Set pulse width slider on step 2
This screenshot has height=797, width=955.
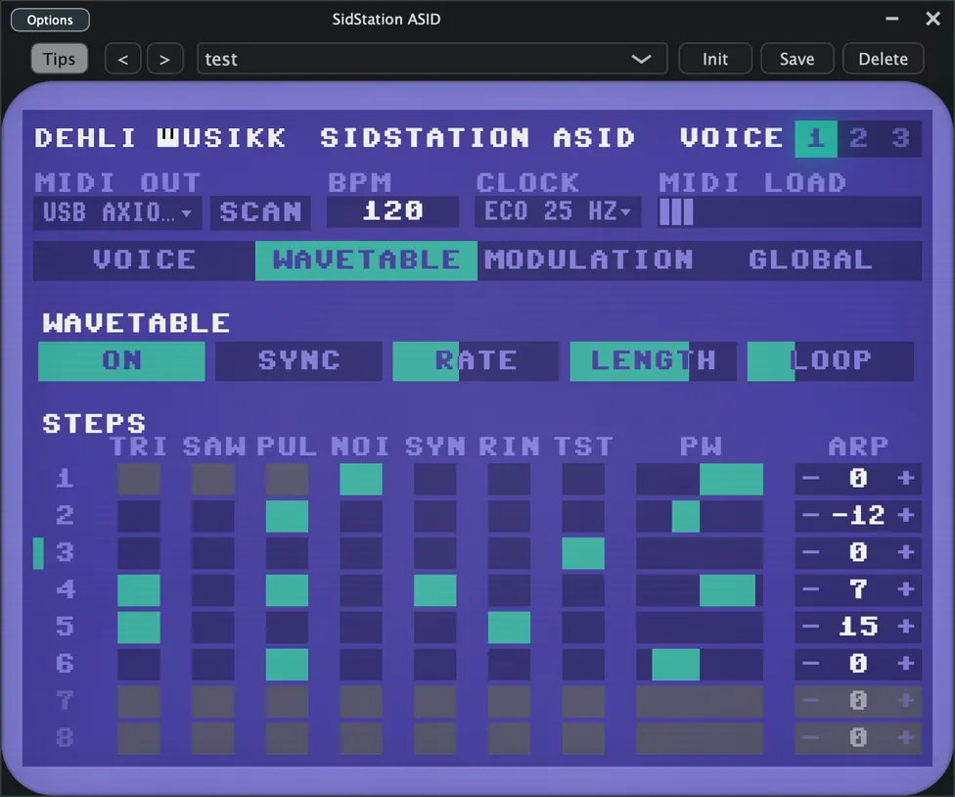(700, 516)
